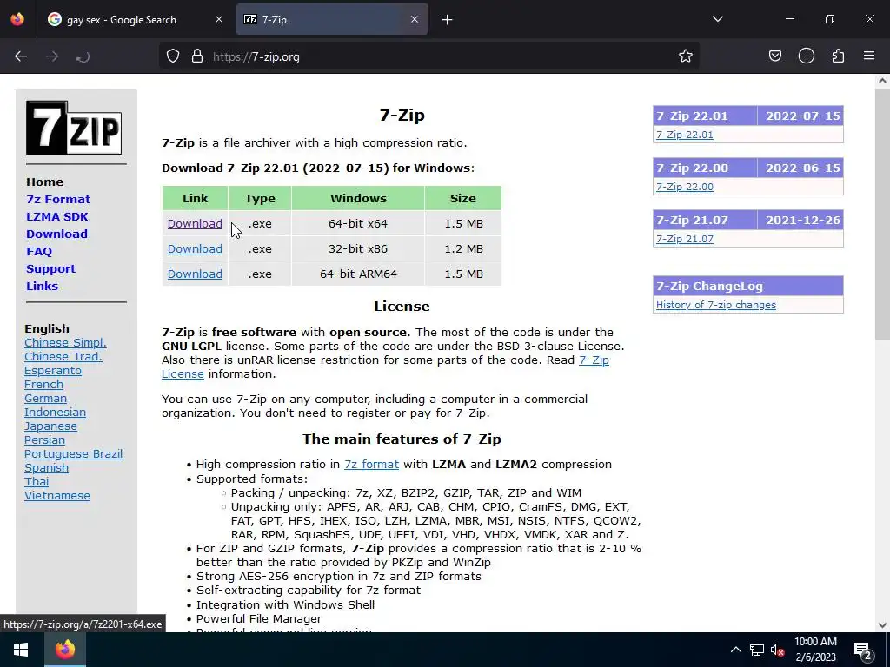Open the Support sidebar link
This screenshot has width=890, height=667.
click(x=50, y=269)
